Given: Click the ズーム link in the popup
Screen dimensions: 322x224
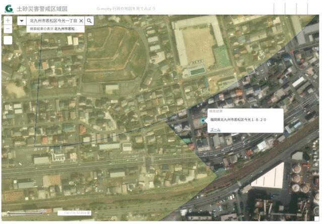Looking at the screenshot, I should click(215, 129).
